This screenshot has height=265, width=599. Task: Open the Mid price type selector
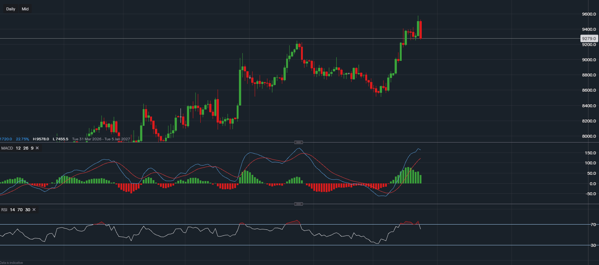click(25, 9)
